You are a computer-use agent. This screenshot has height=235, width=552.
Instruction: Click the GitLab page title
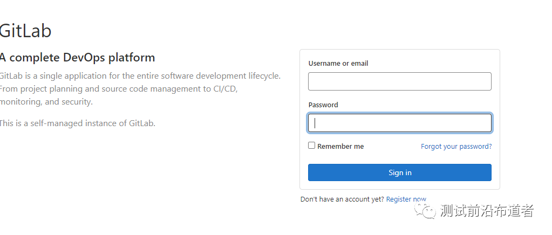click(25, 31)
